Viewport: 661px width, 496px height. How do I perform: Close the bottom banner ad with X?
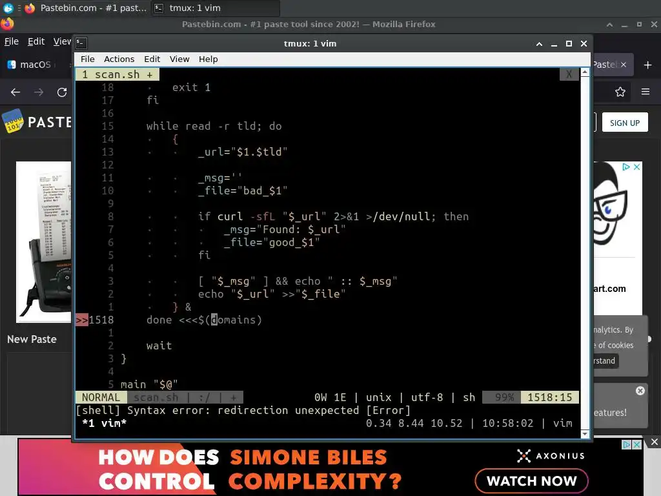655,442
